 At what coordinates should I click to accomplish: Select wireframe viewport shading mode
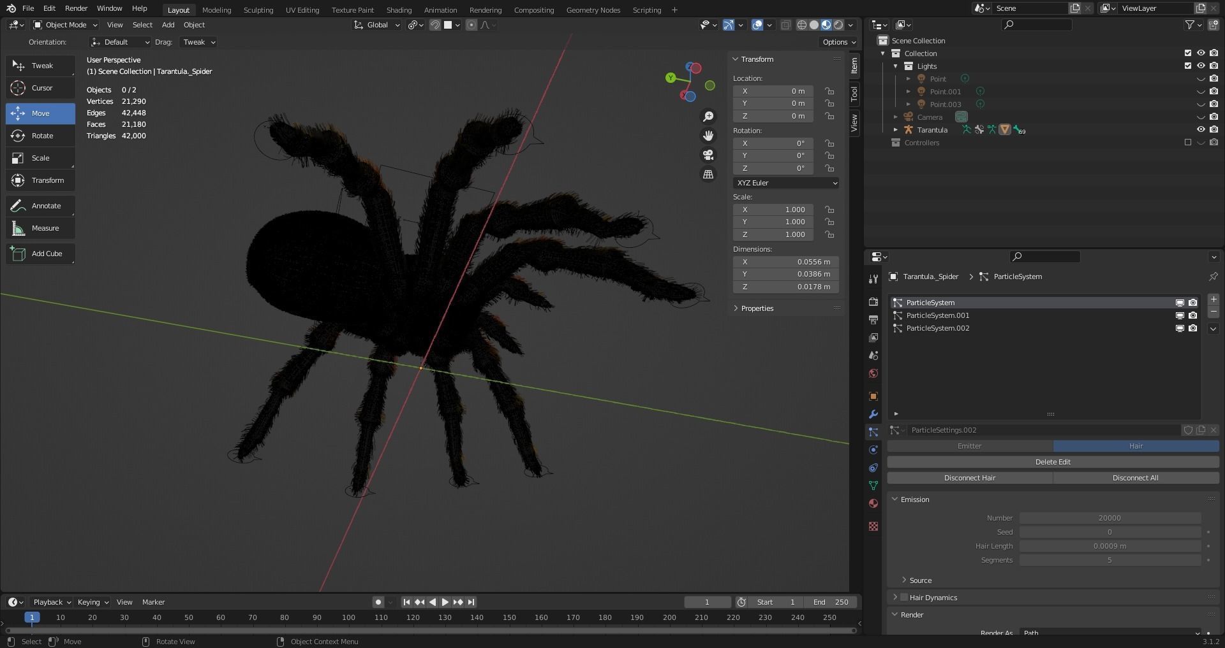pyautogui.click(x=802, y=25)
